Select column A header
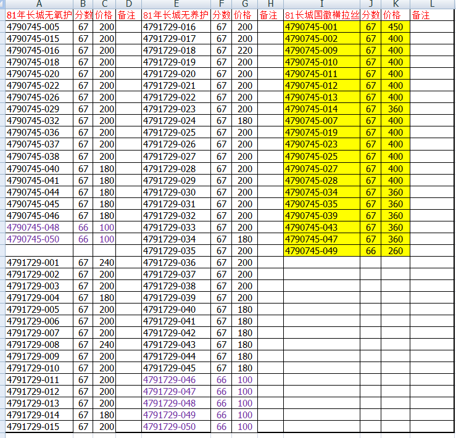This screenshot has height=438, width=456. click(x=39, y=4)
